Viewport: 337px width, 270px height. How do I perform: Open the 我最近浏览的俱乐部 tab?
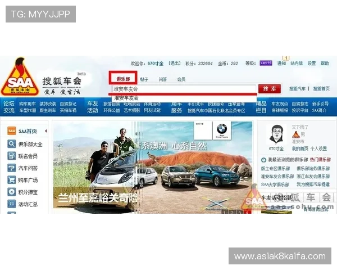288,160
